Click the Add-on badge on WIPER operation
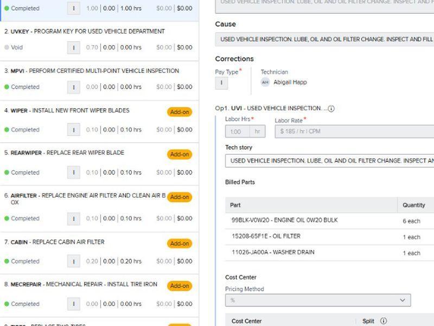The height and width of the screenshot is (326, 434). [179, 112]
